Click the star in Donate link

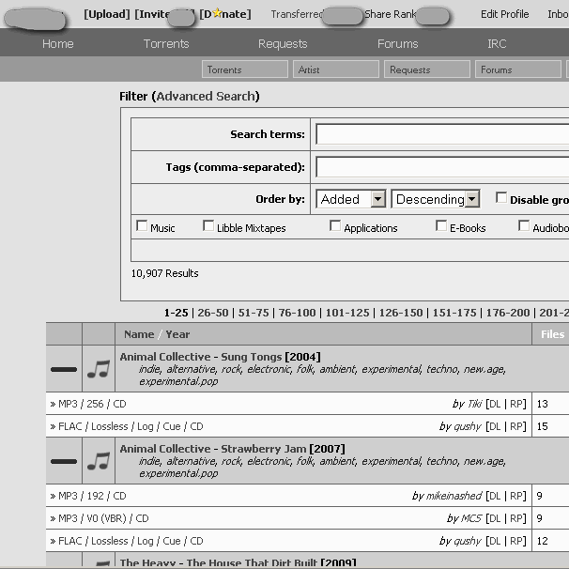point(217,13)
